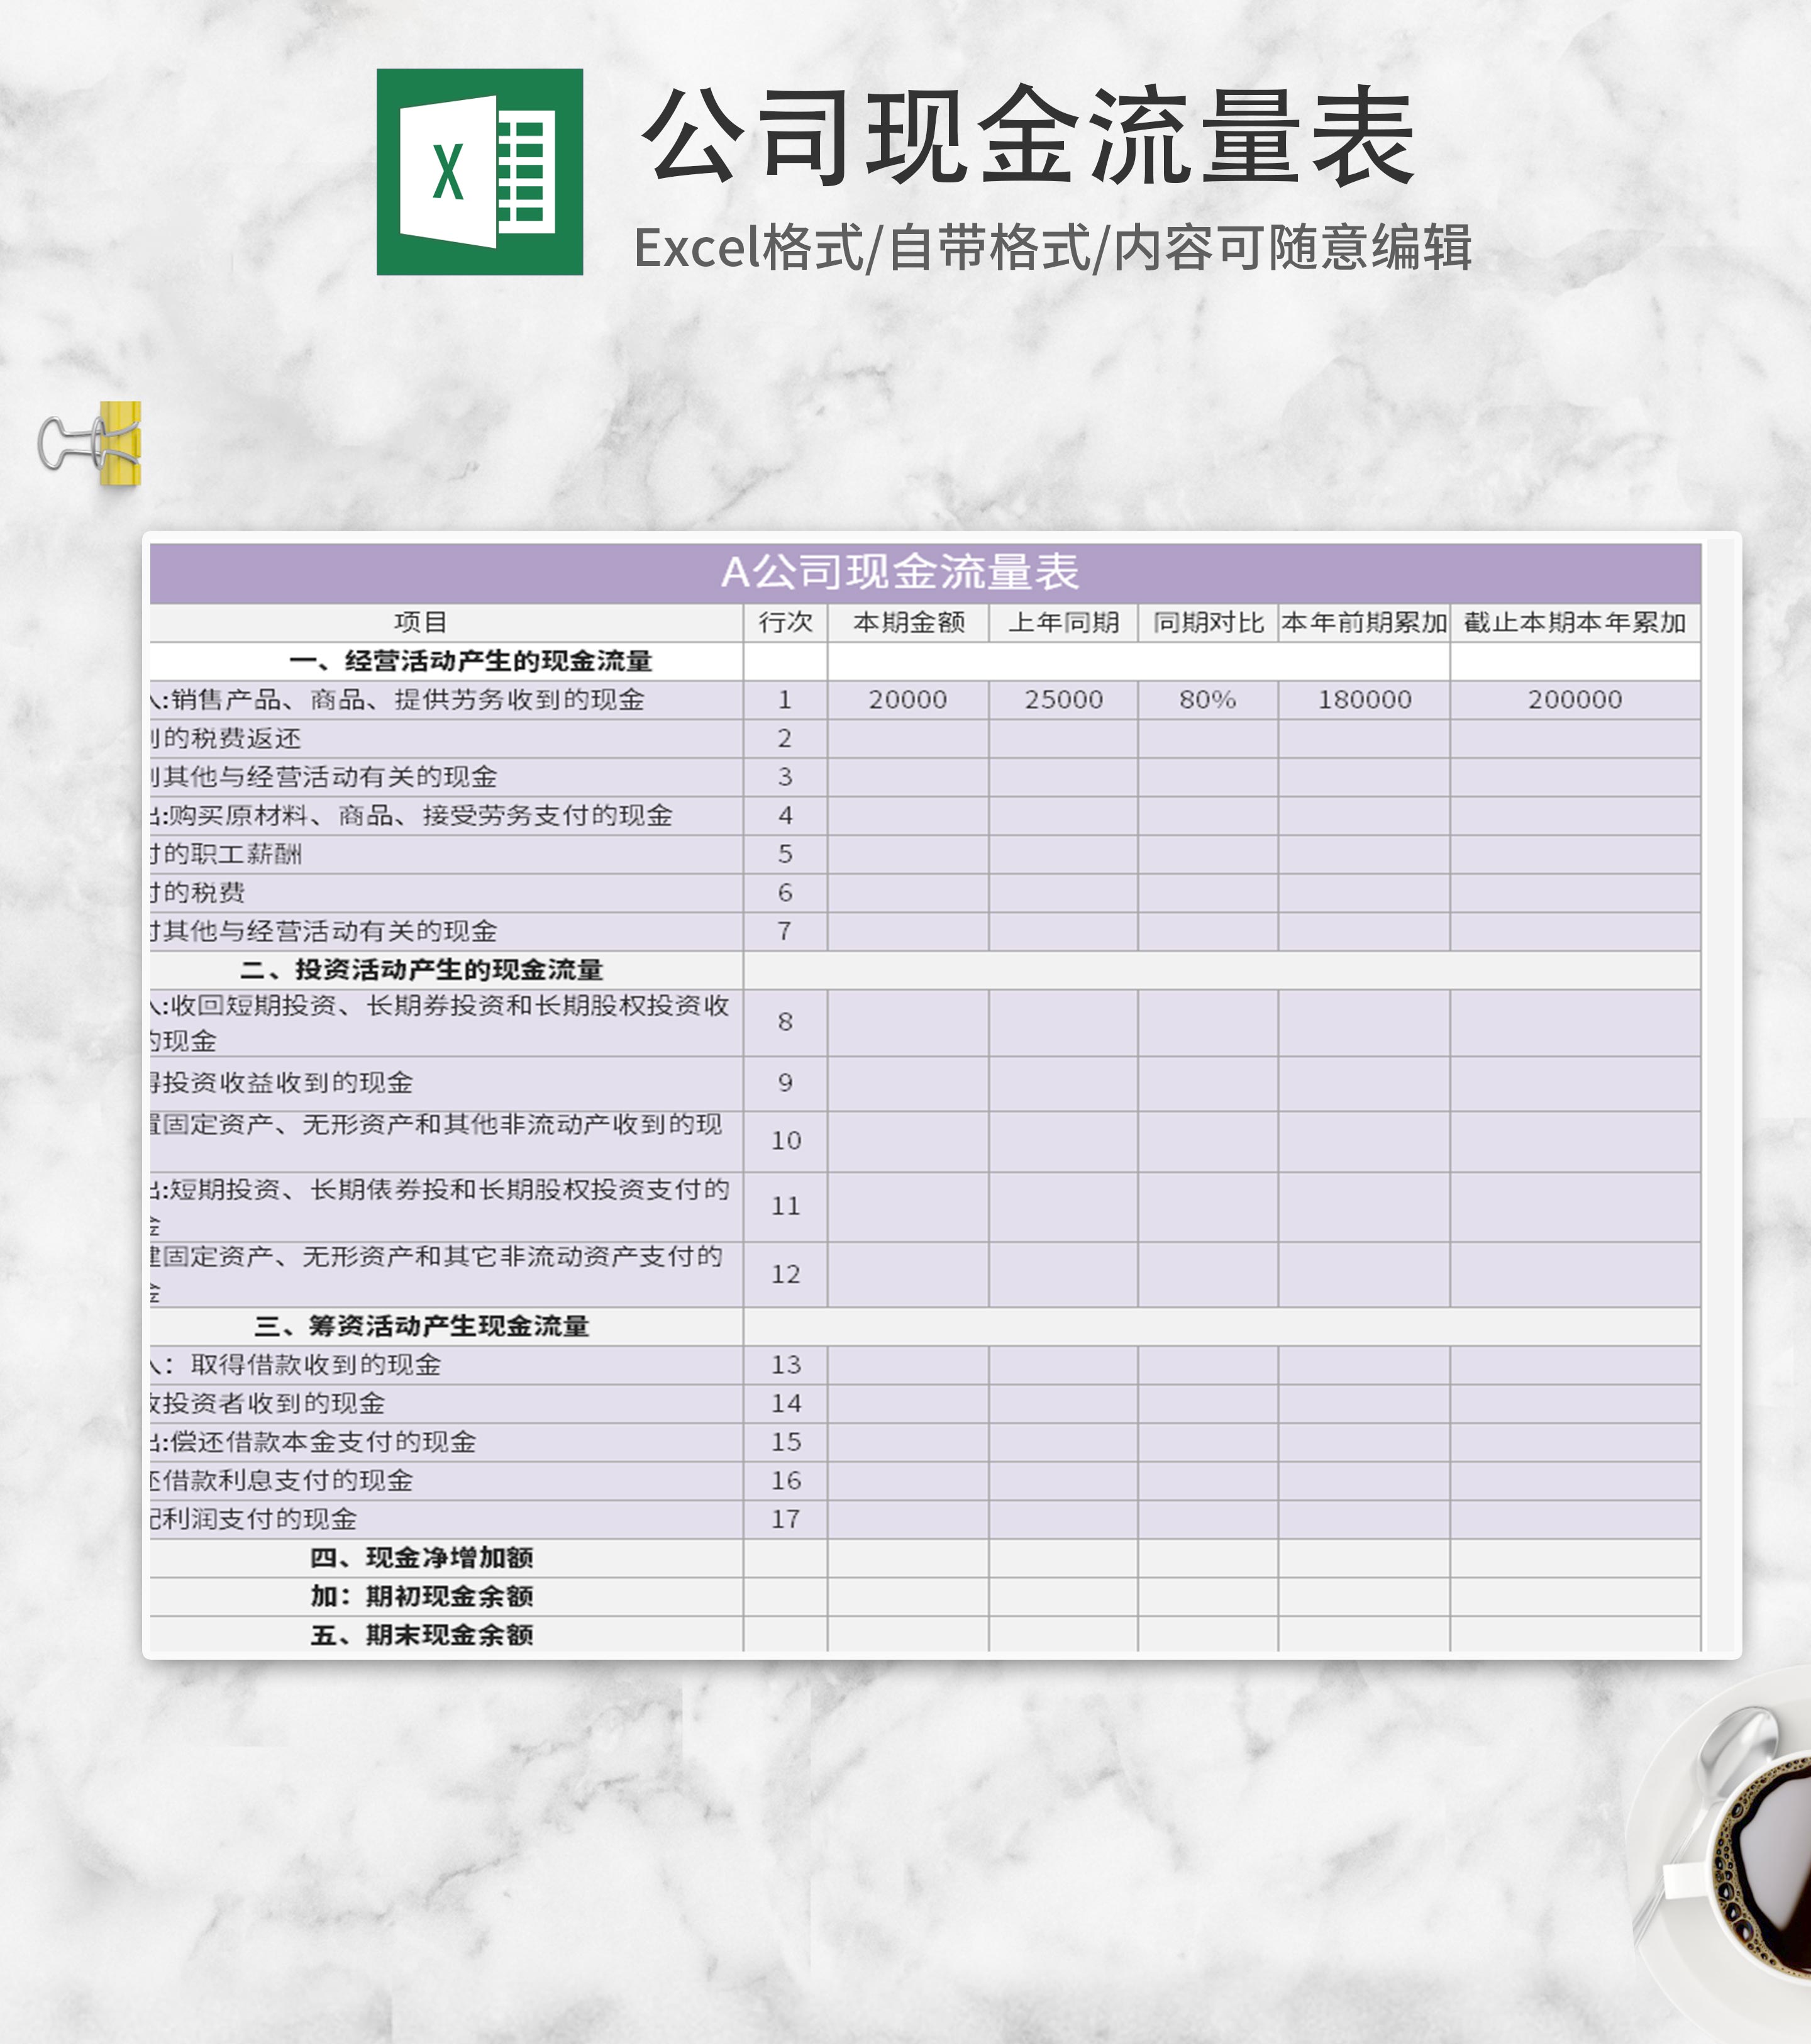Viewport: 1811px width, 2044px height.
Task: Select the 同期对比 column header
Action: 1207,622
